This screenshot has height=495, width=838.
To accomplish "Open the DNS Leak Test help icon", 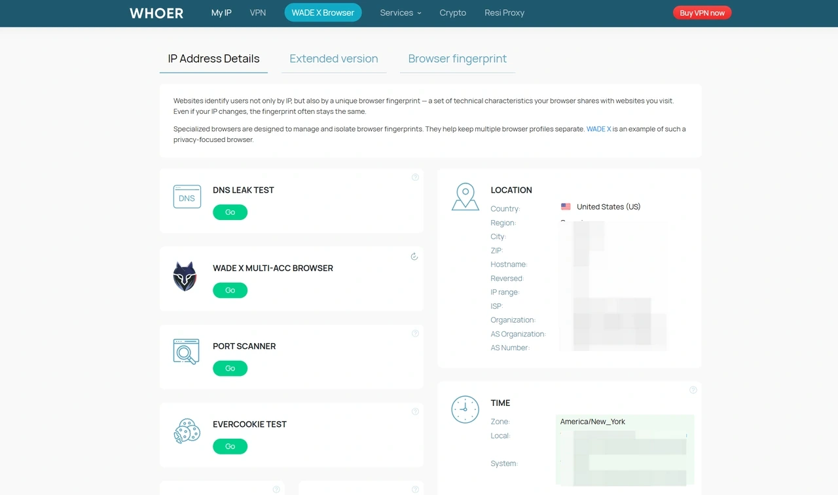I will click(415, 177).
